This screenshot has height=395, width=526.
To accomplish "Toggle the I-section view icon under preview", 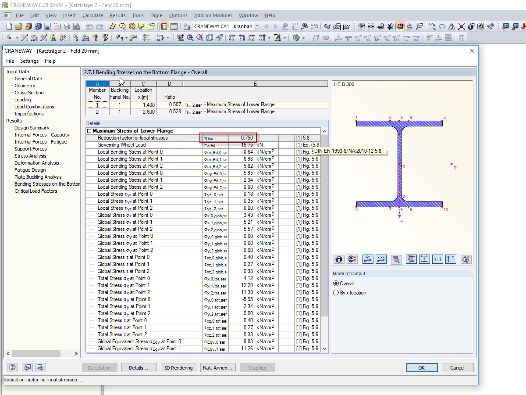I will [411, 259].
